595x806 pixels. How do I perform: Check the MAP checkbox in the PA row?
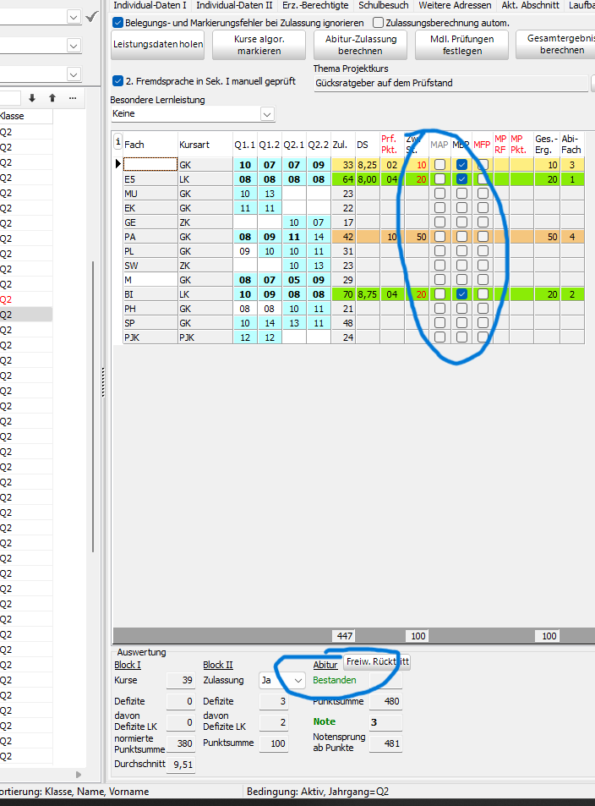click(x=439, y=237)
